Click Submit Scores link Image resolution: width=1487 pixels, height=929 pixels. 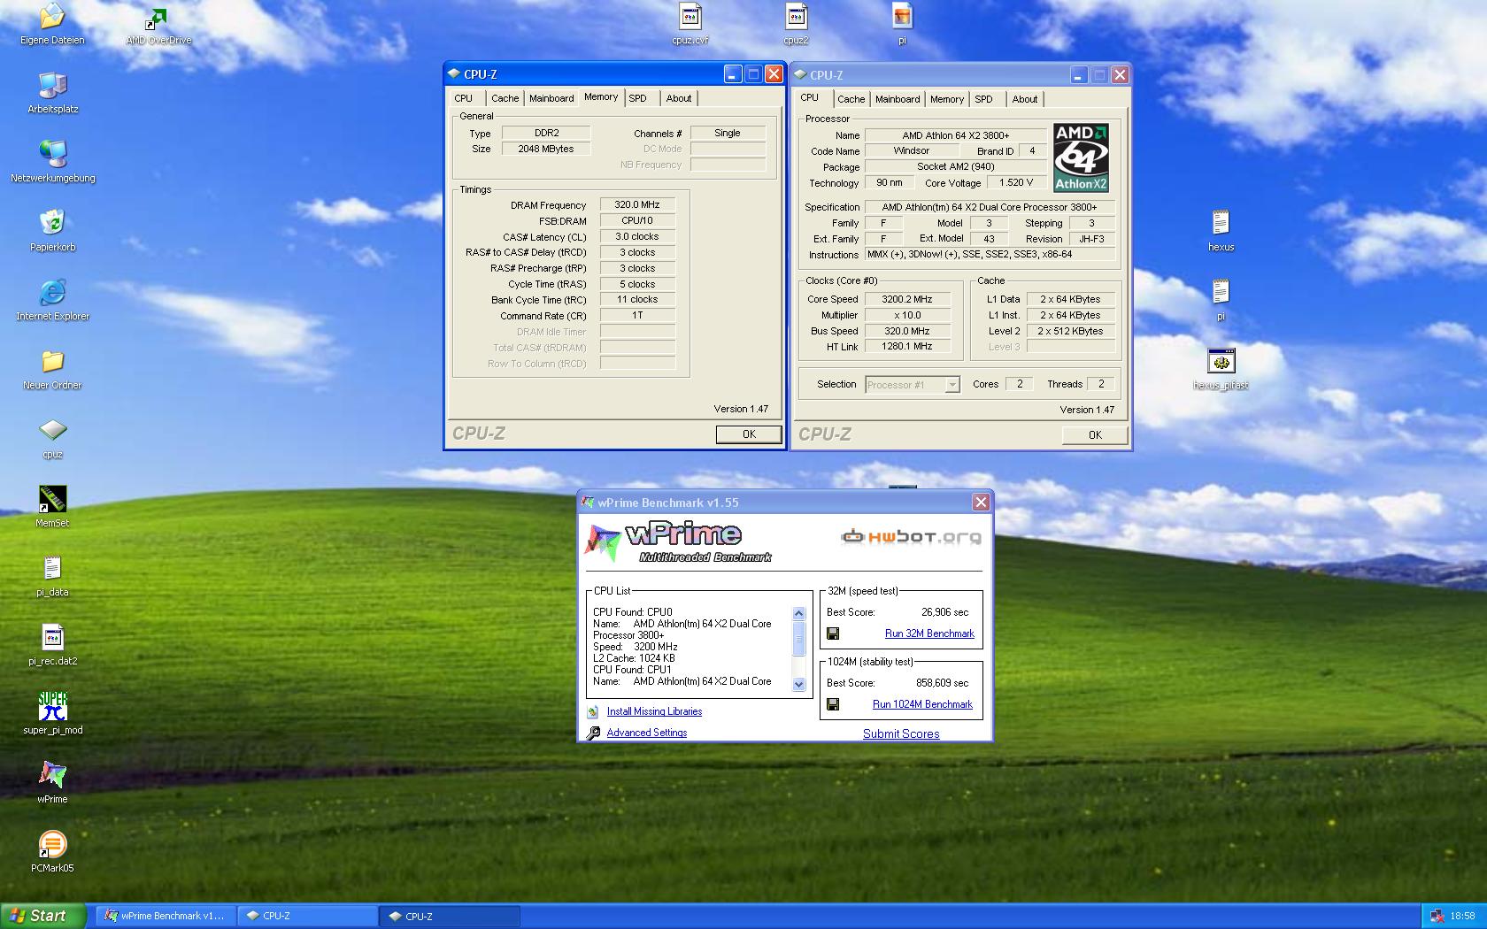coord(901,733)
